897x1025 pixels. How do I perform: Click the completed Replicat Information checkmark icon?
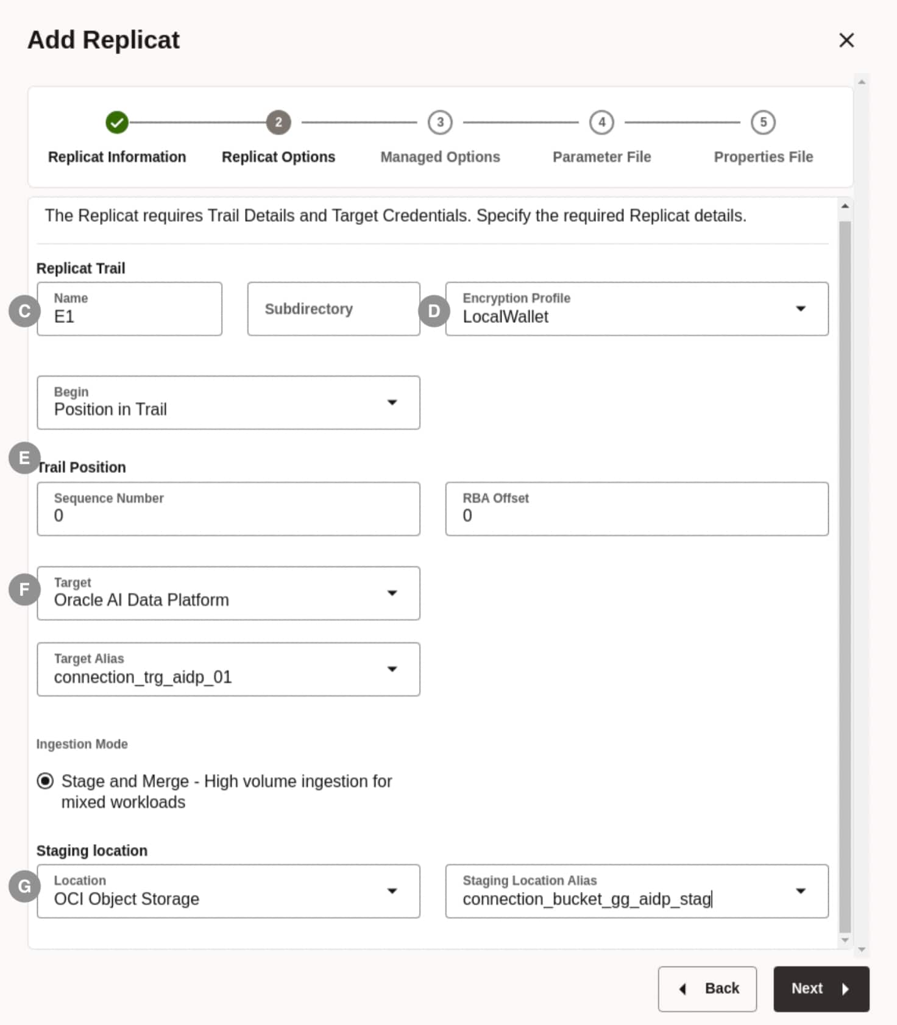tap(116, 122)
